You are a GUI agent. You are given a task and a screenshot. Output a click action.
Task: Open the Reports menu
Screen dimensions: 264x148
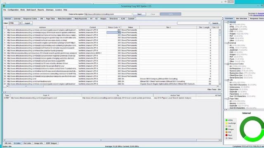point(41,10)
